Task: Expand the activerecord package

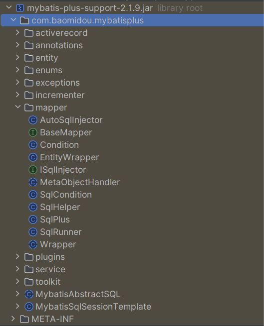Action: point(18,33)
